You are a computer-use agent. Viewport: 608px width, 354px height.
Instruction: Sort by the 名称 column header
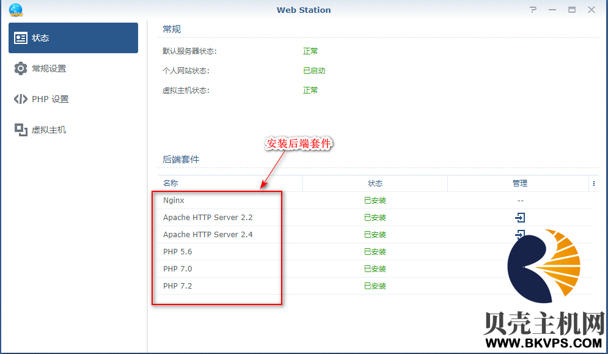tap(230, 183)
